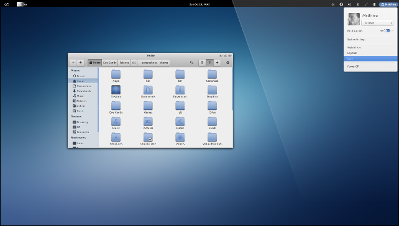The width and height of the screenshot is (399, 226).
Task: Open the Documents folder in the file grid
Action: coord(148,91)
